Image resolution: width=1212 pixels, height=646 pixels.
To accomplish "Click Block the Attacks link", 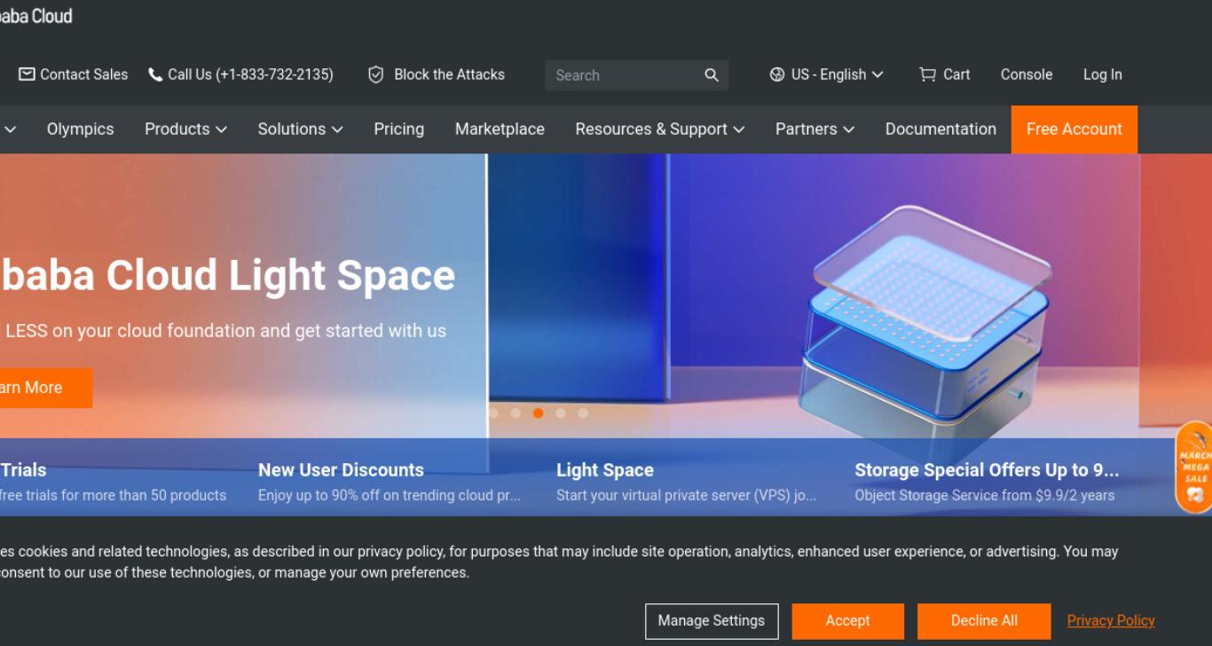I will pyautogui.click(x=449, y=75).
